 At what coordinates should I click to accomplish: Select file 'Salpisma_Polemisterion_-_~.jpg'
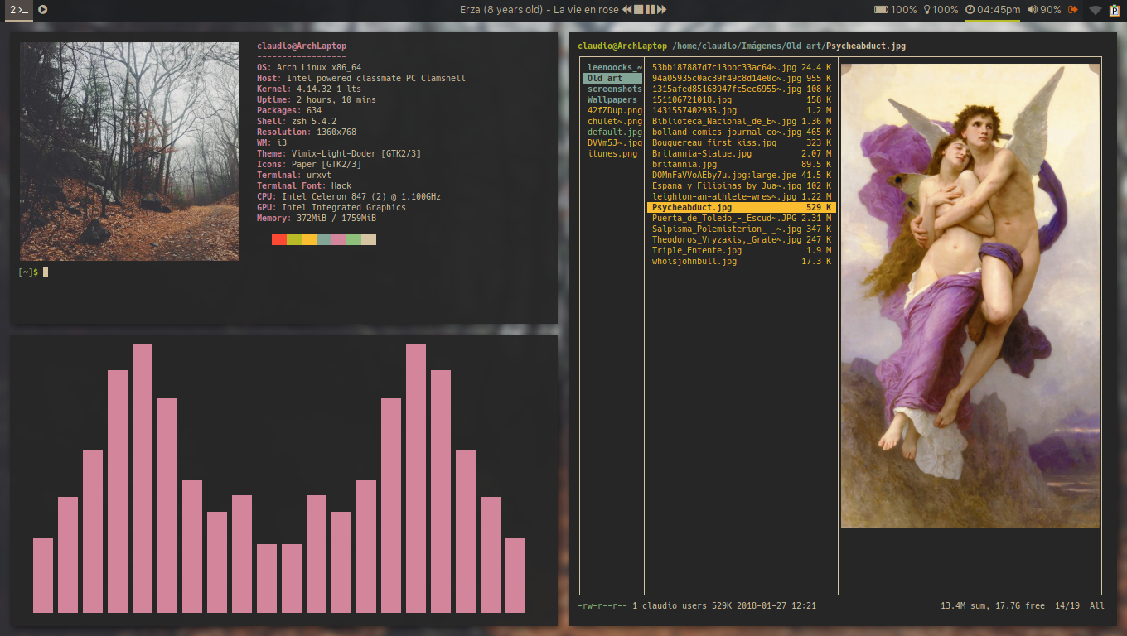coord(742,229)
